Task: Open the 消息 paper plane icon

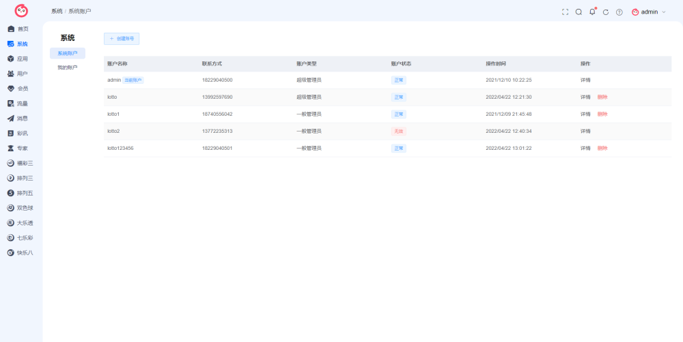Action: (11, 118)
